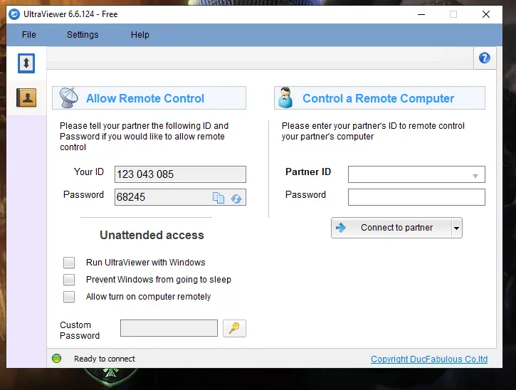Click the Allow Remote Control heading
Screen dimensions: 516x390
[145, 98]
